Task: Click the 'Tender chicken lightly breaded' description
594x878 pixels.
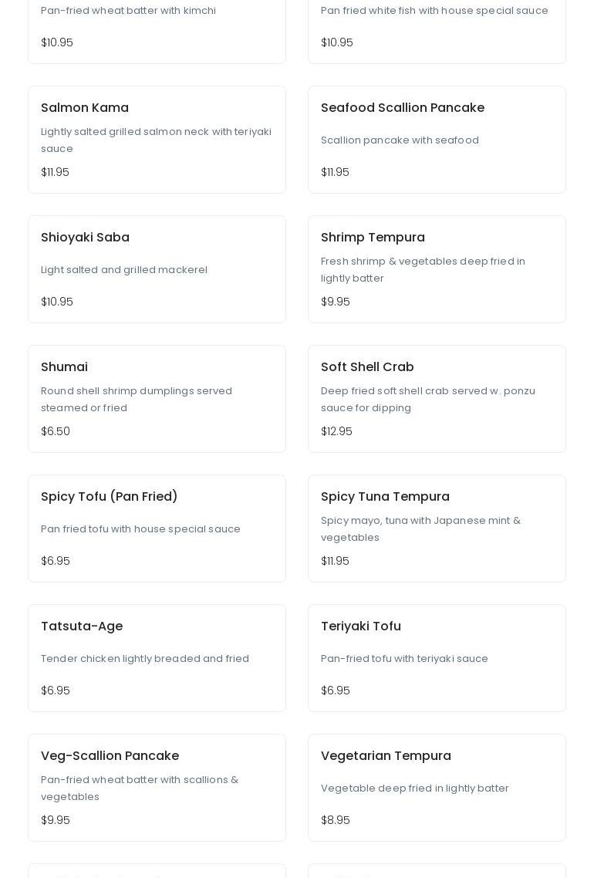Action: point(145,659)
